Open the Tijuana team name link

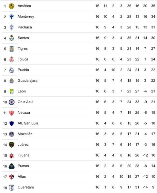pos(24,155)
